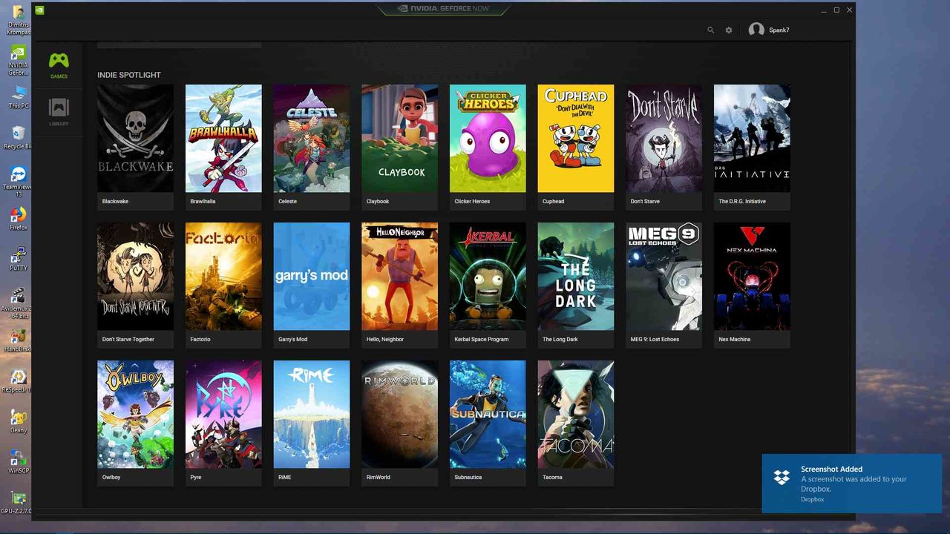The width and height of the screenshot is (950, 534).
Task: Click the Factorio title label
Action: 200,340
